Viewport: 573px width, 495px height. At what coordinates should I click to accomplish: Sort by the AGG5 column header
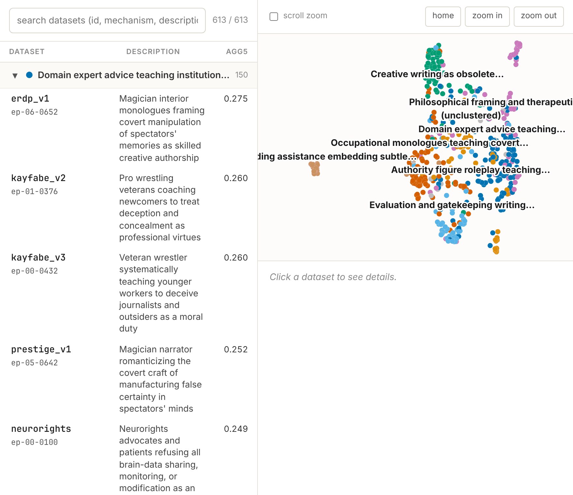pyautogui.click(x=237, y=51)
